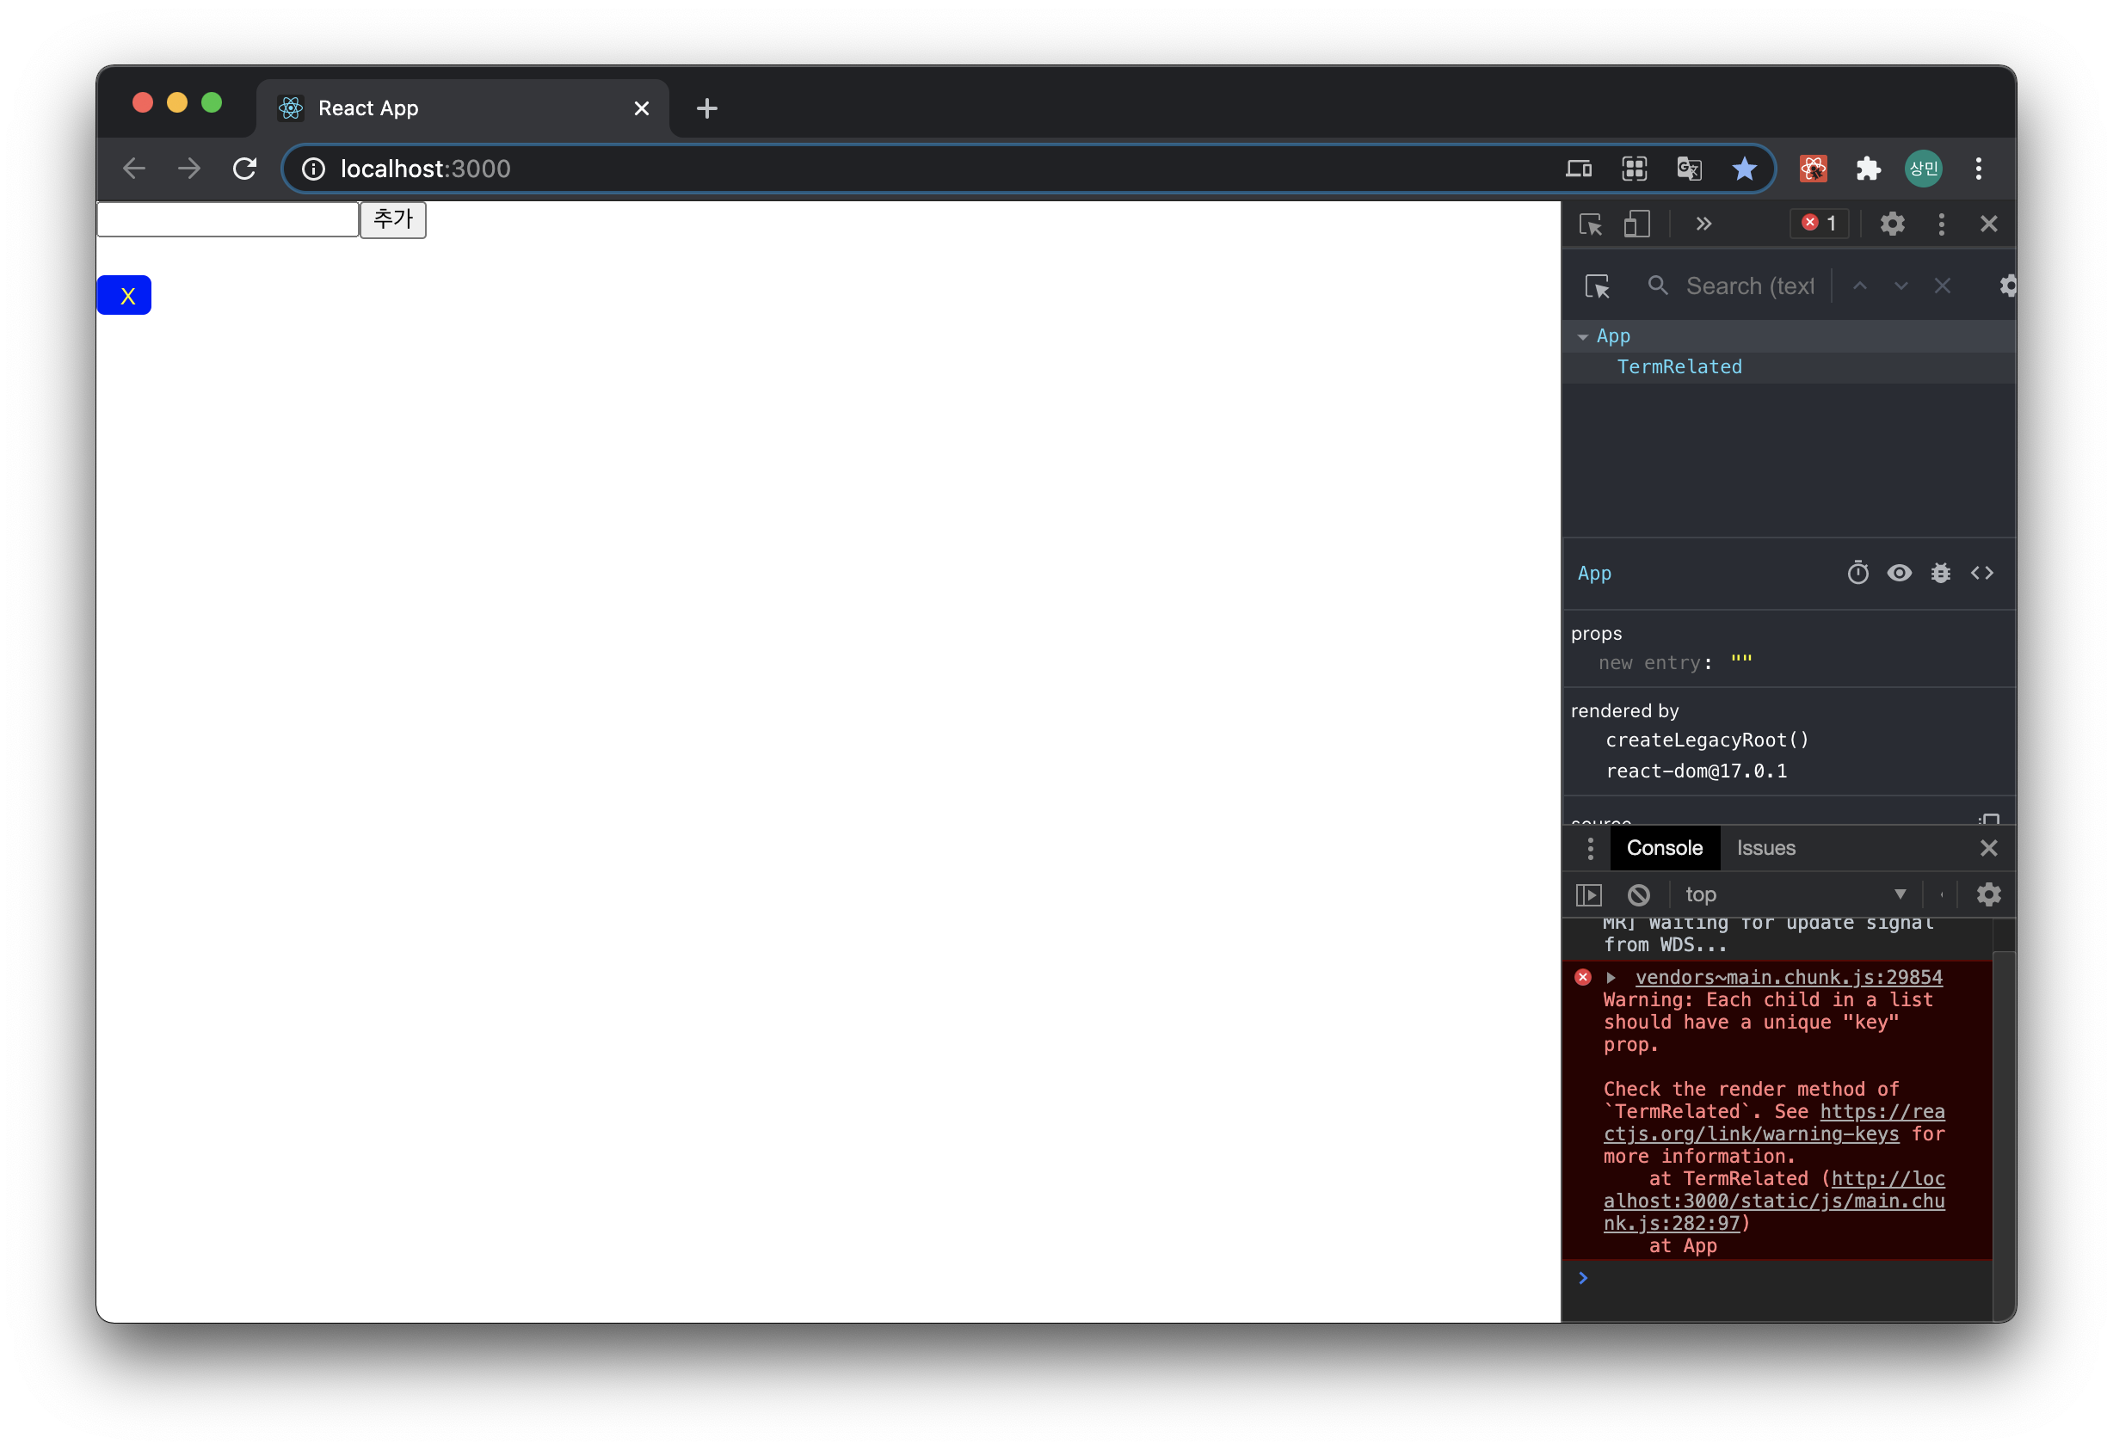Click the 추가 button
Image resolution: width=2113 pixels, height=1450 pixels.
click(393, 219)
